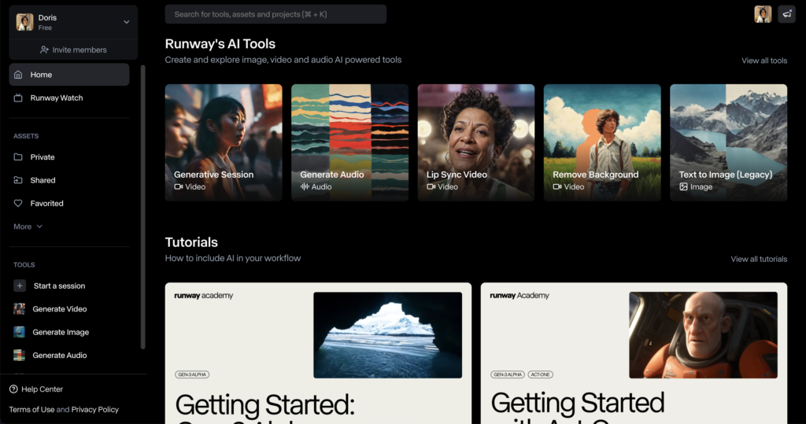Image resolution: width=806 pixels, height=424 pixels.
Task: Click the sidebar vertical scrollbar
Action: click(142, 205)
